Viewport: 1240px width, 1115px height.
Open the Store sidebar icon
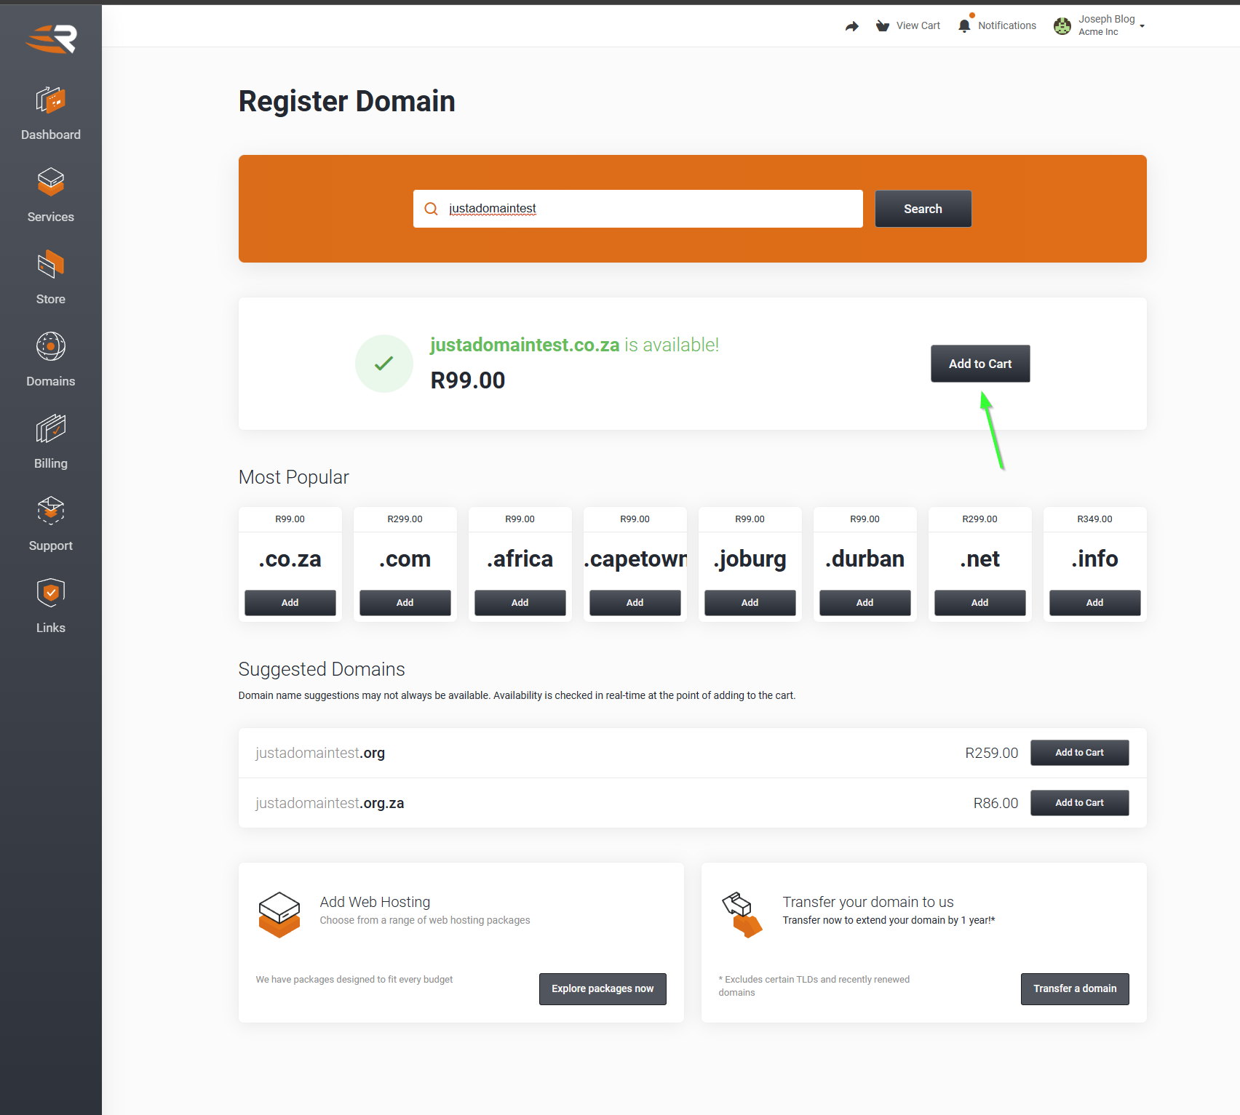coord(50,265)
